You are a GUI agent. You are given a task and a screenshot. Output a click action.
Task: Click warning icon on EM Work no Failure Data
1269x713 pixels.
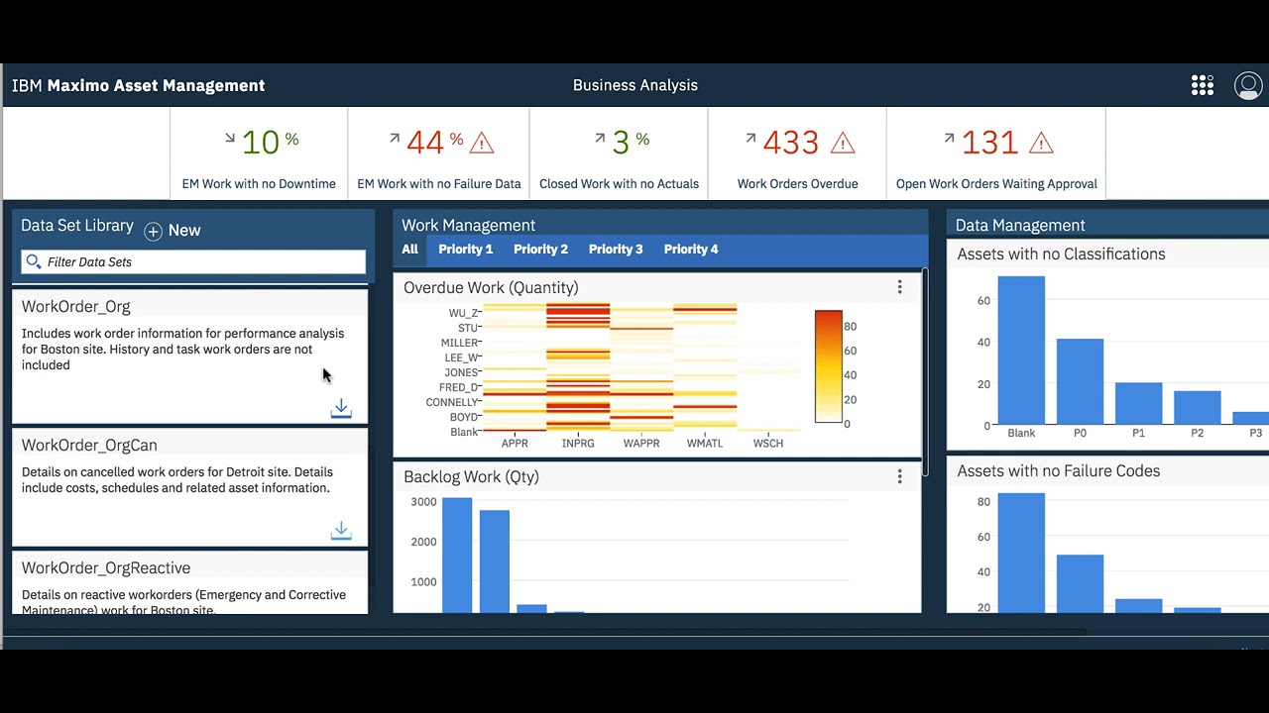coord(481,143)
